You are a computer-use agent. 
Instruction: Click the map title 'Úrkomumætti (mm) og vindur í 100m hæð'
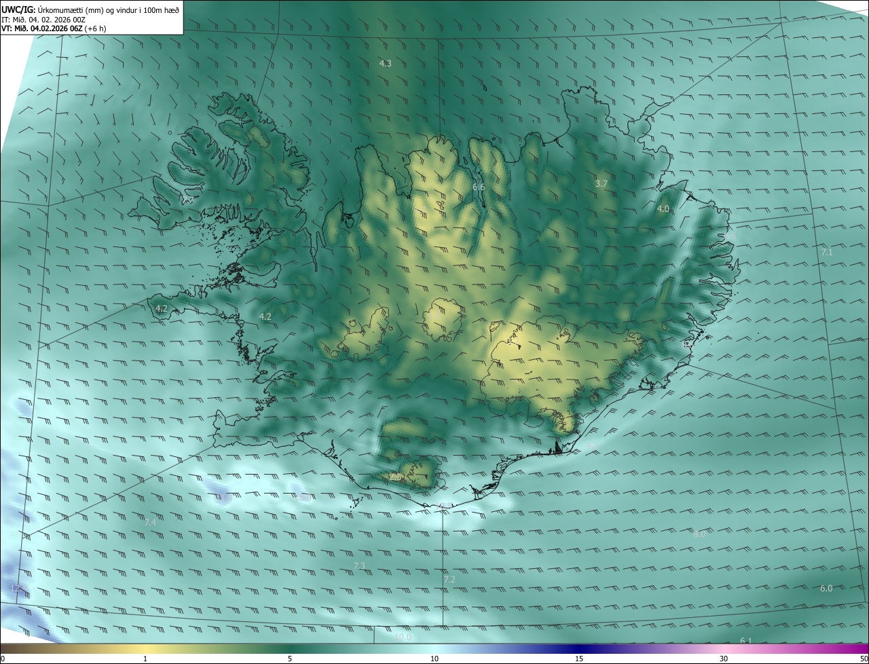pos(109,10)
